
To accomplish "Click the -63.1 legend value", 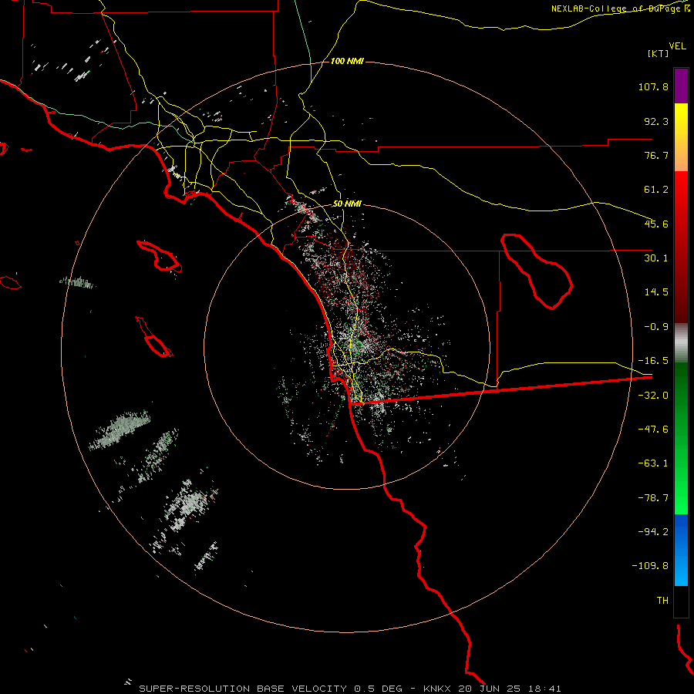I will [653, 463].
